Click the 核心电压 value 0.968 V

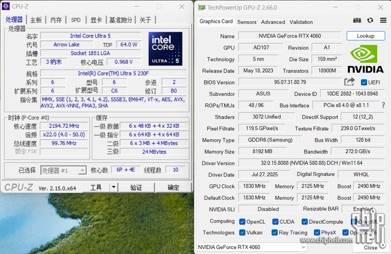(124, 62)
